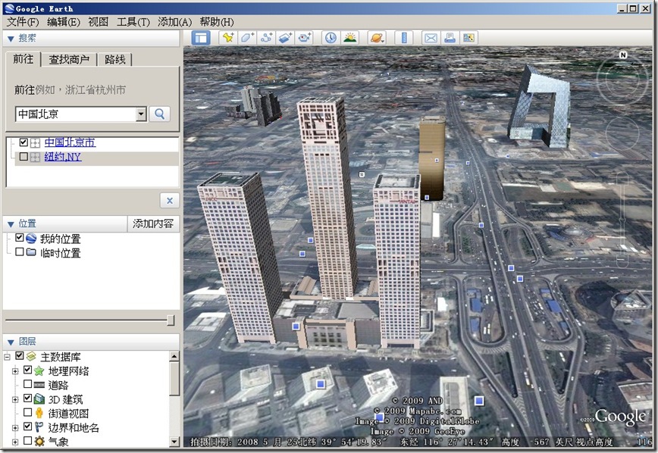
Task: Click the North indicator on the compass
Action: tap(623, 55)
